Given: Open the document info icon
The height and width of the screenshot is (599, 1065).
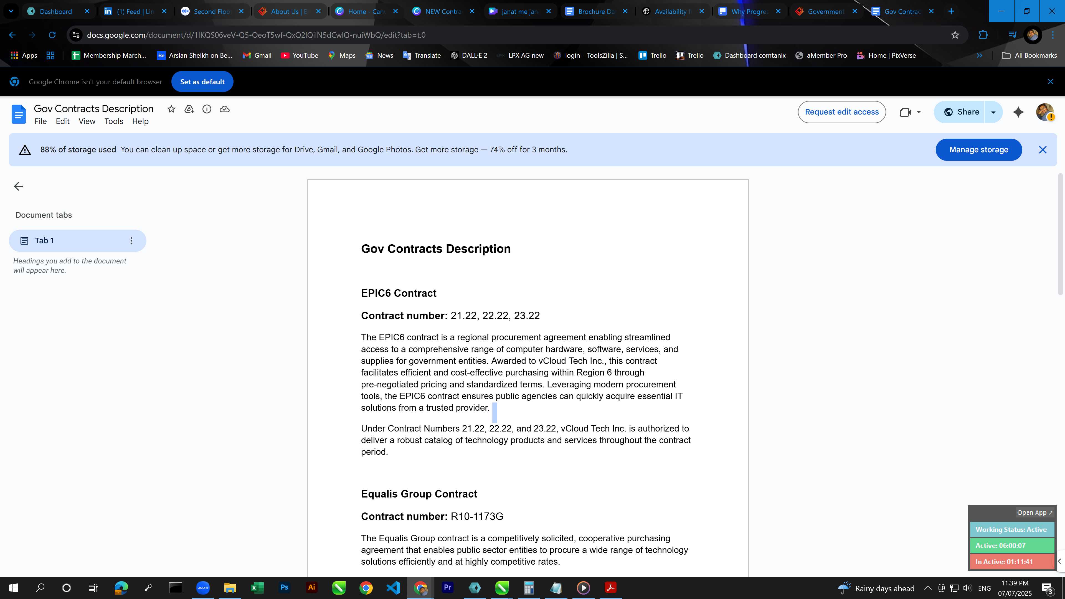Looking at the screenshot, I should click(x=207, y=109).
